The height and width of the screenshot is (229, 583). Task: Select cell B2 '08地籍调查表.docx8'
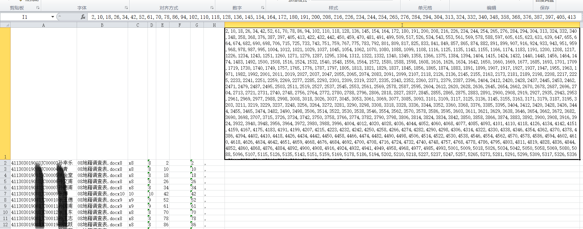102,163
